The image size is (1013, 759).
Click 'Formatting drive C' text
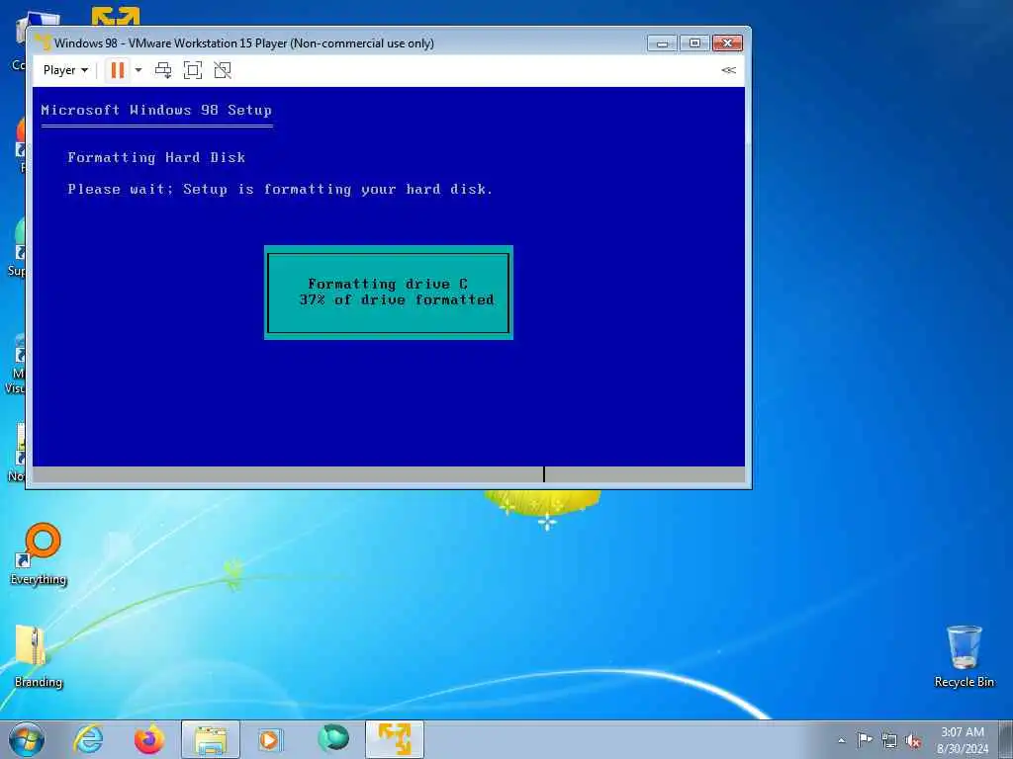[388, 284]
